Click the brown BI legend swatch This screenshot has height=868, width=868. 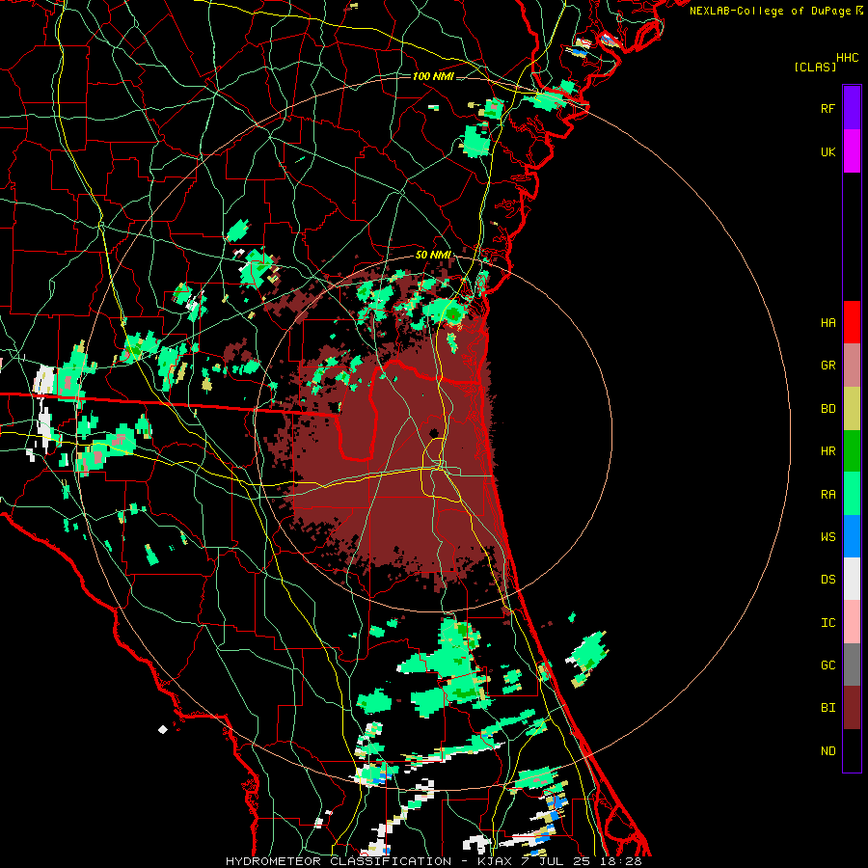coord(852,708)
